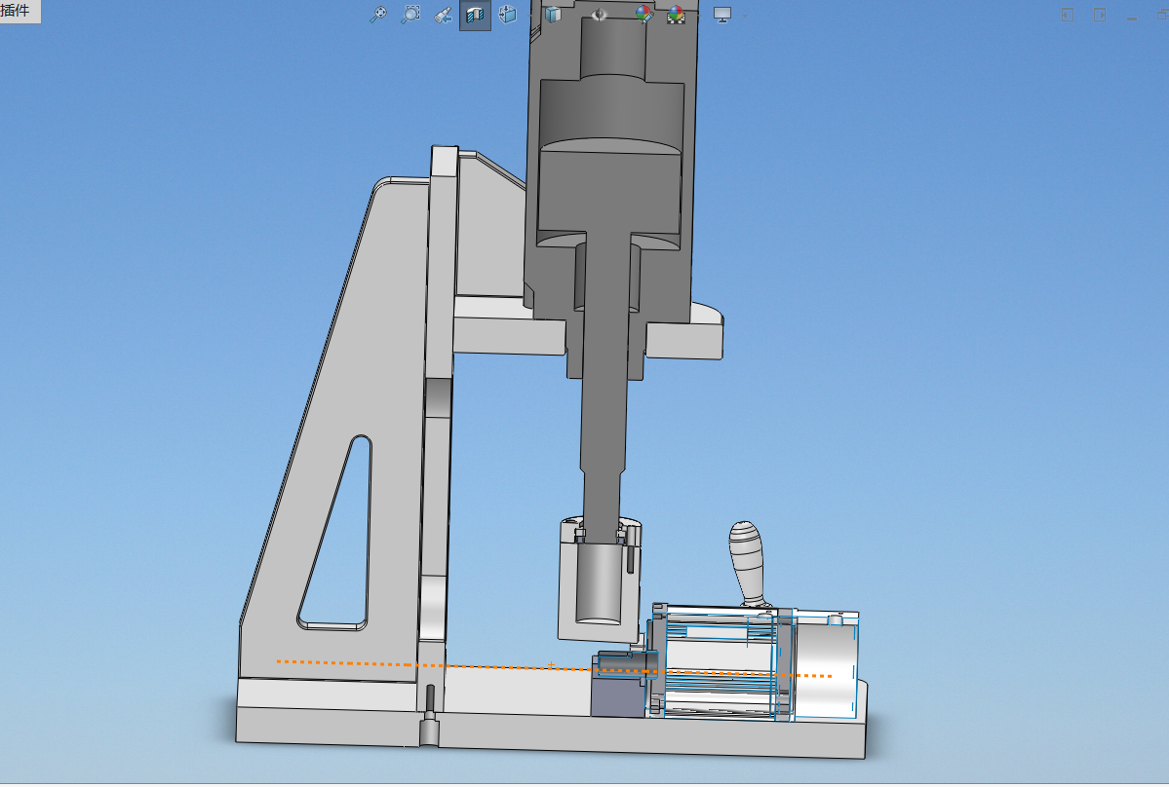The width and height of the screenshot is (1169, 787).
Task: Open View Settings monitor icon
Action: pyautogui.click(x=721, y=15)
